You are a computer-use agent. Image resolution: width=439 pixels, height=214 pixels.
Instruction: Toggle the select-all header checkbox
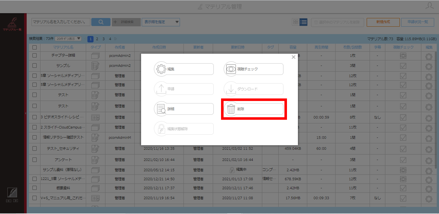(35, 47)
